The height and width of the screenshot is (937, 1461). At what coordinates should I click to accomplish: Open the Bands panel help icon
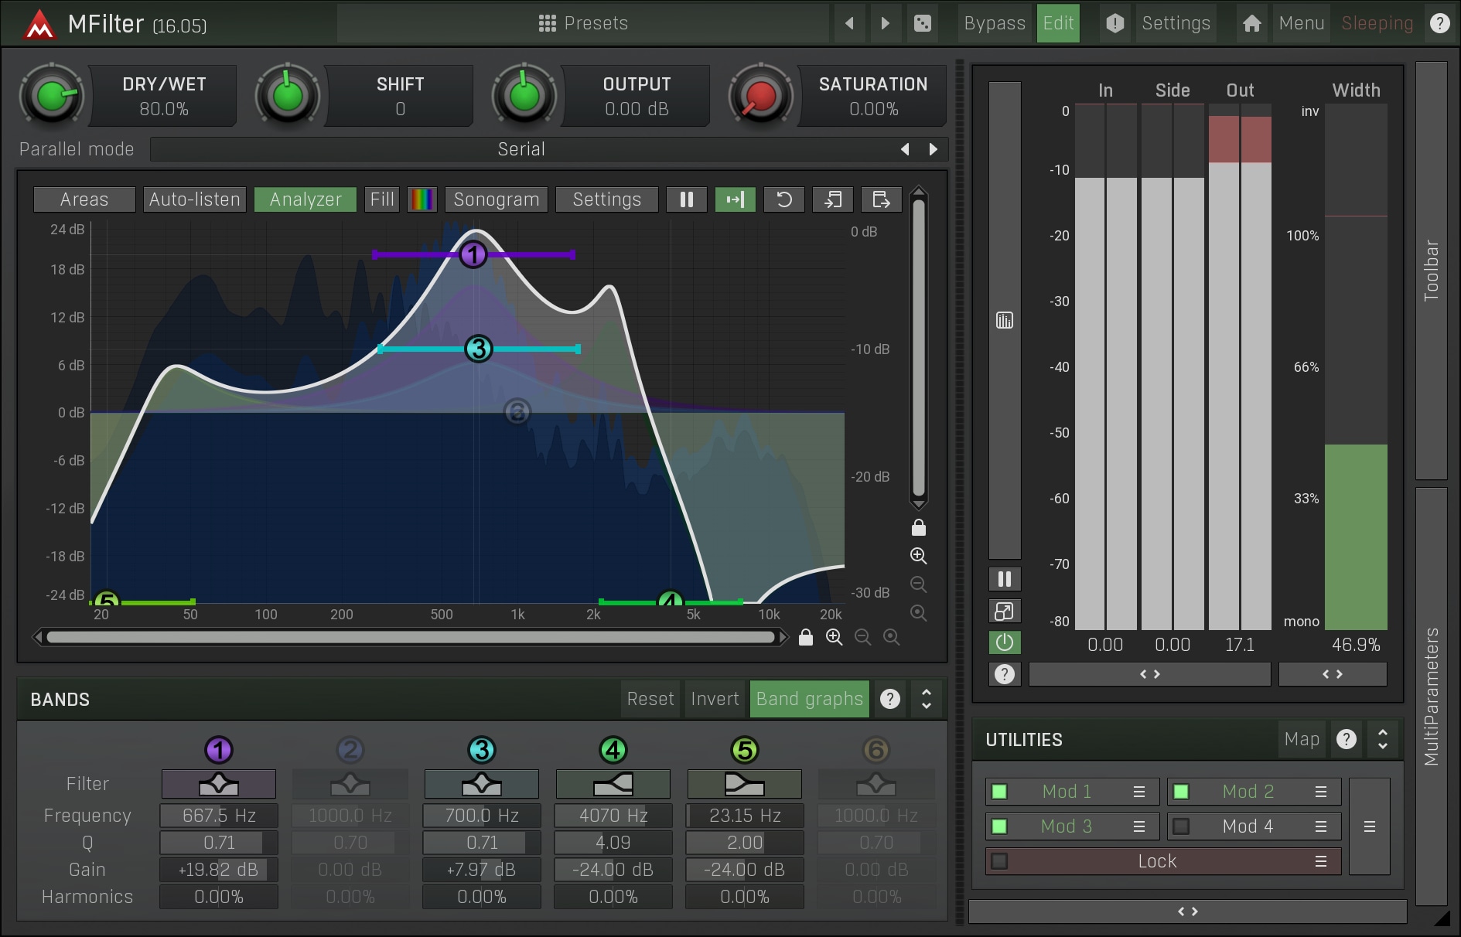pos(890,699)
